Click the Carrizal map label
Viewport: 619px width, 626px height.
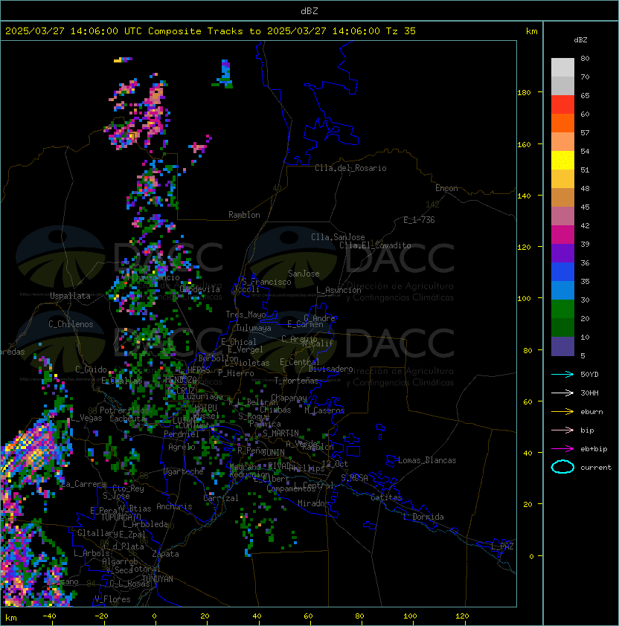click(x=221, y=498)
